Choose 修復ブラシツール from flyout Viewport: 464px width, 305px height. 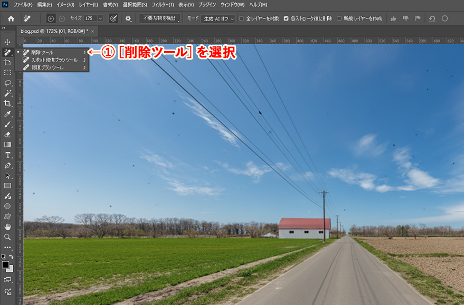coord(46,67)
